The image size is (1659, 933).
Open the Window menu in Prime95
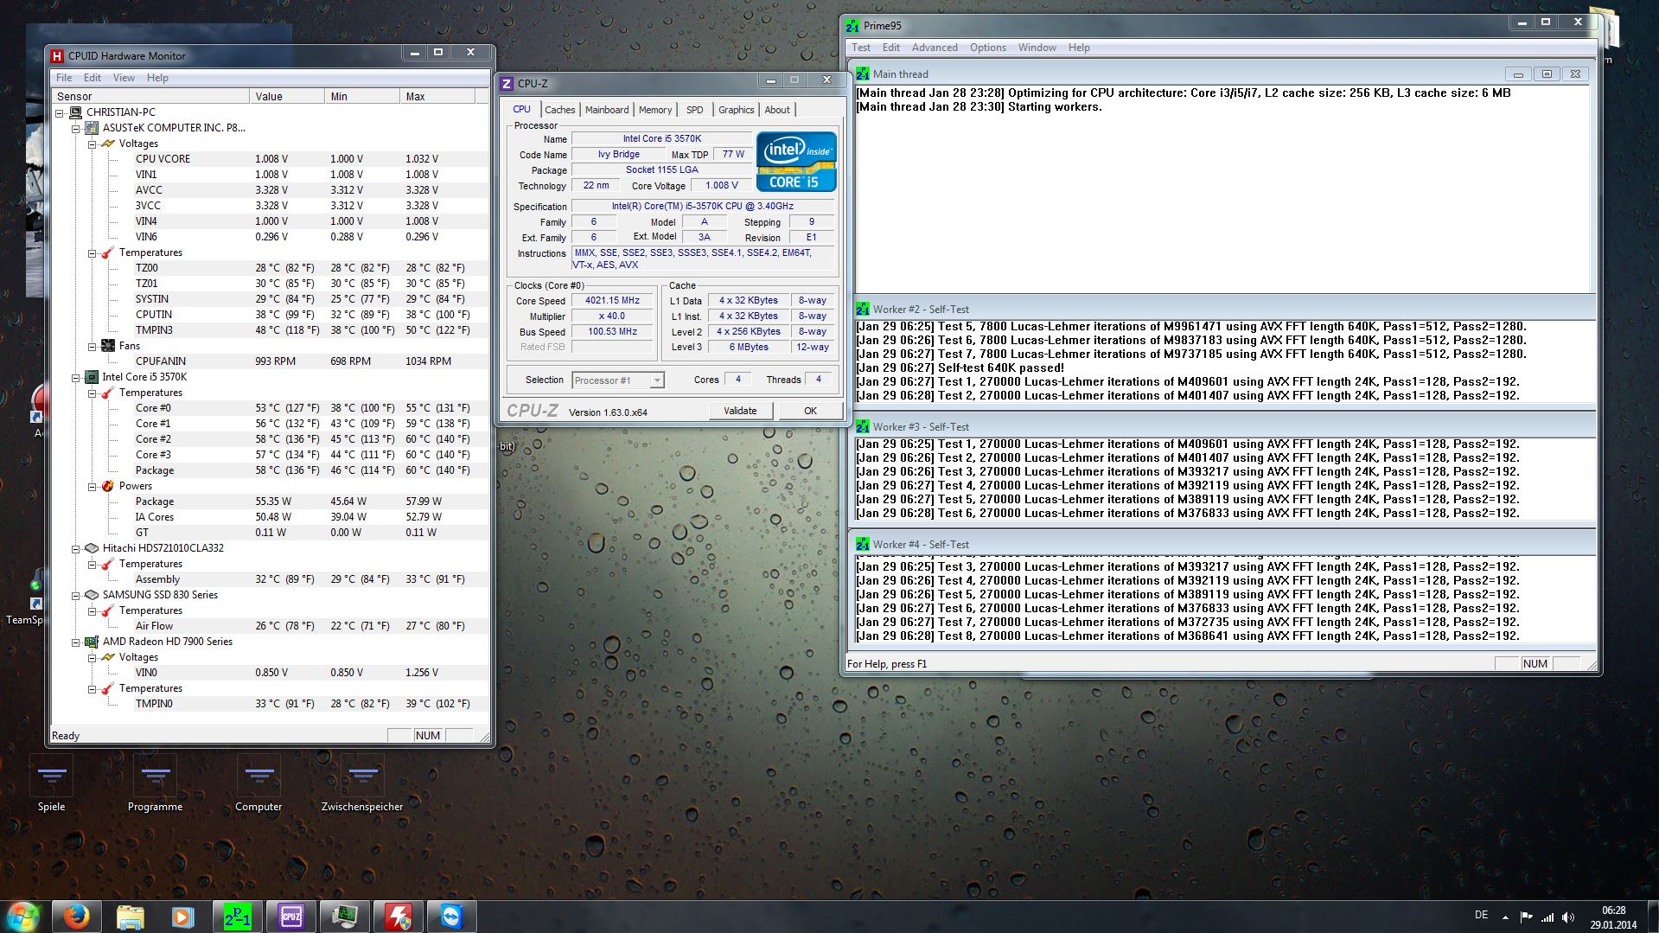(1037, 48)
